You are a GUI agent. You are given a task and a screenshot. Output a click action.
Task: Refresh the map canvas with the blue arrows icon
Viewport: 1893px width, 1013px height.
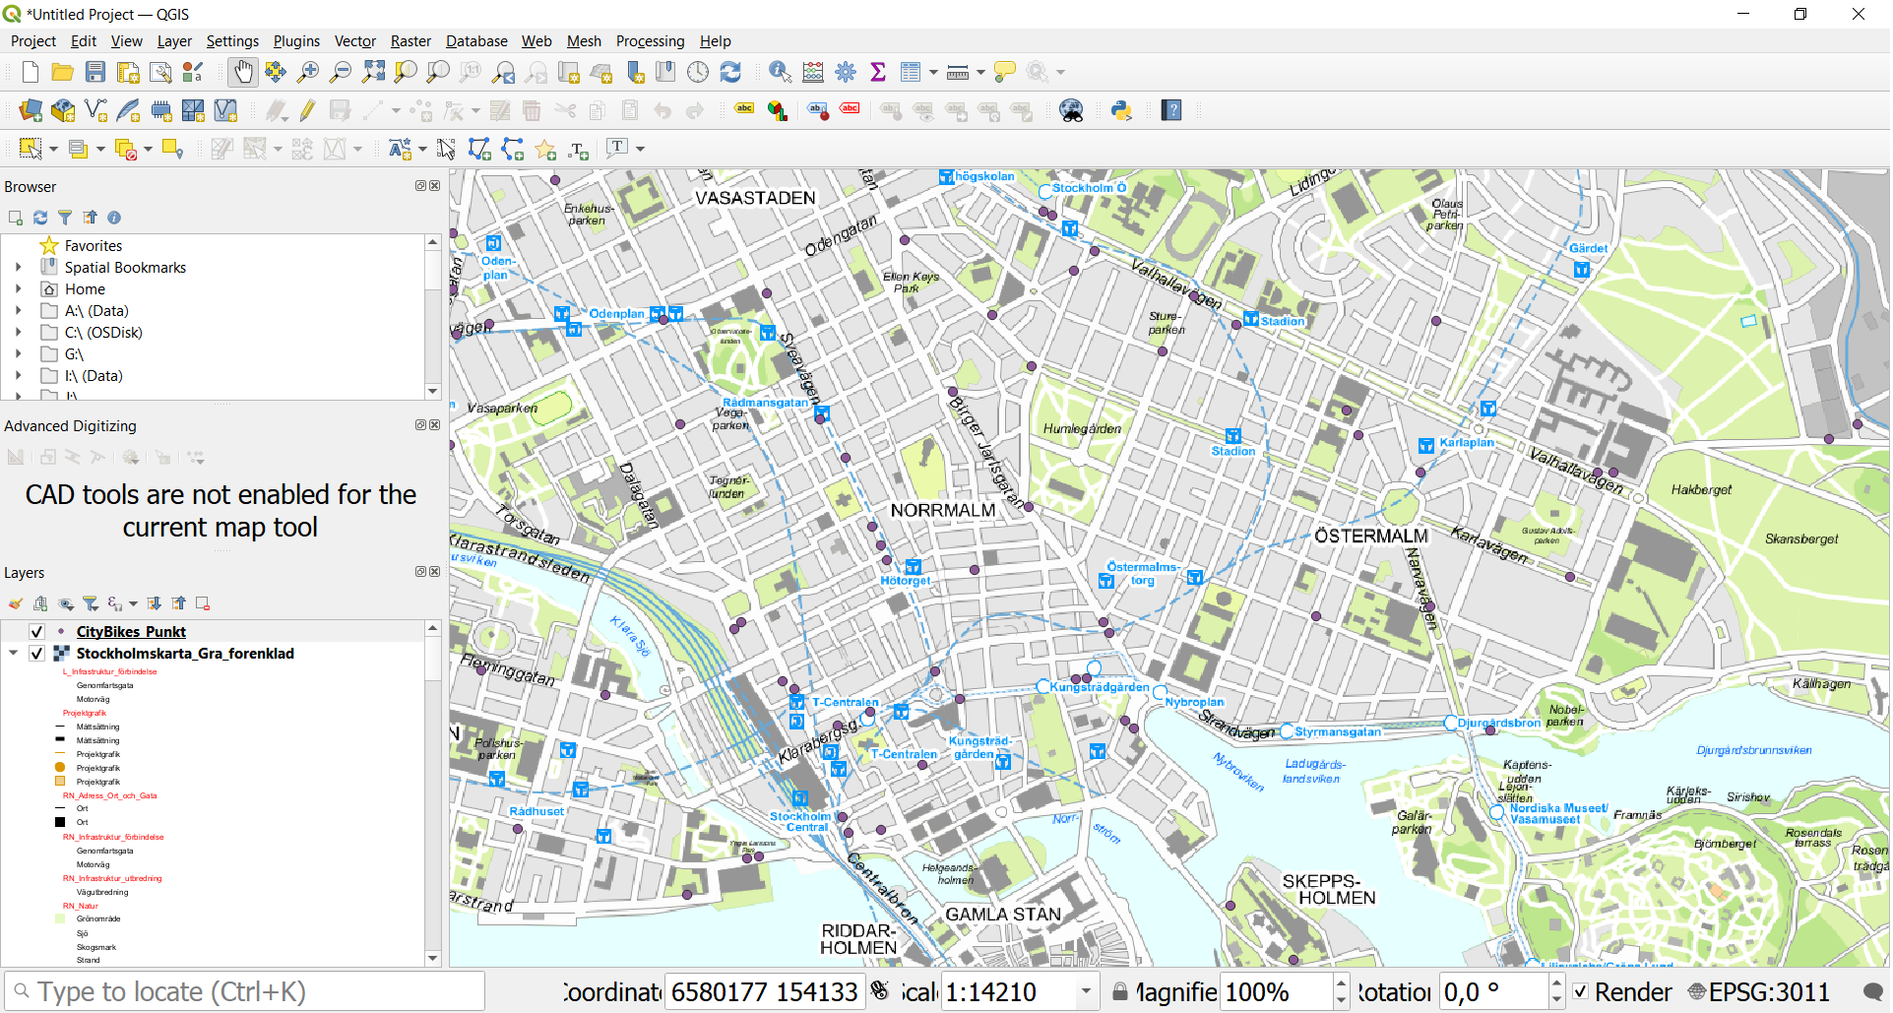pyautogui.click(x=730, y=72)
